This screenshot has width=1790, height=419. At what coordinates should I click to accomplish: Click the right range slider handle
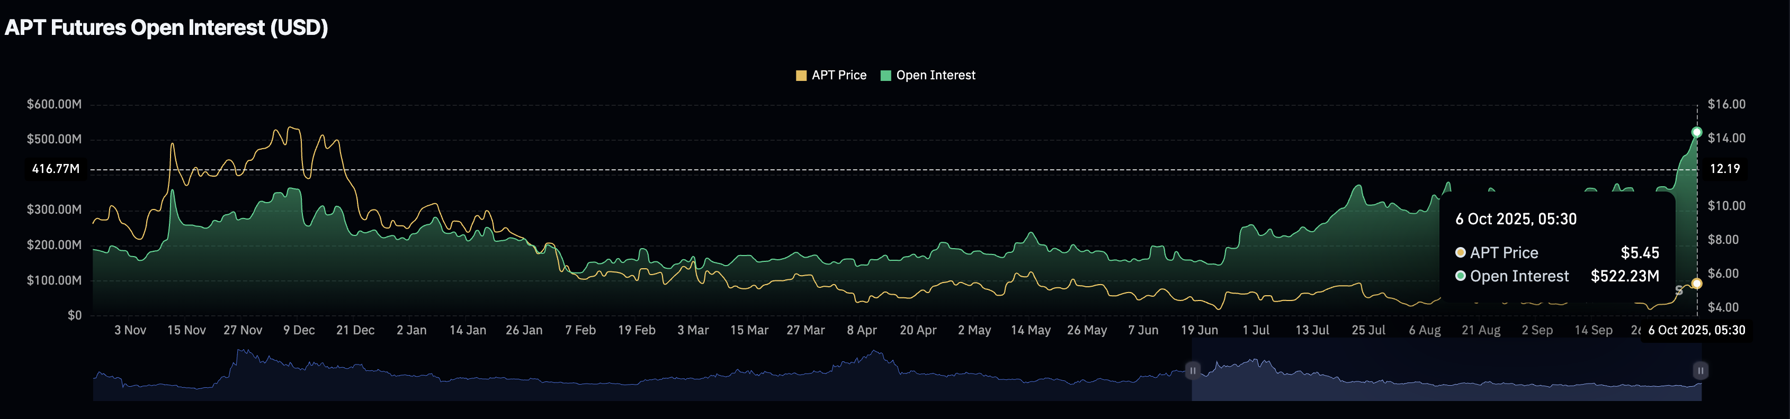(x=1701, y=370)
